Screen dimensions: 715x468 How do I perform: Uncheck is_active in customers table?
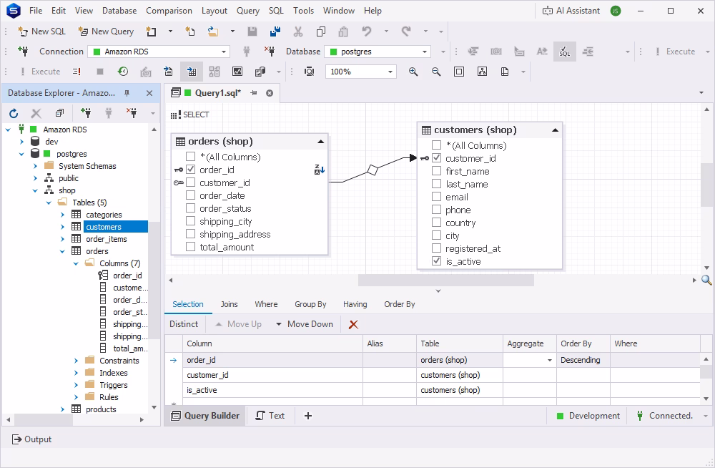[436, 261]
